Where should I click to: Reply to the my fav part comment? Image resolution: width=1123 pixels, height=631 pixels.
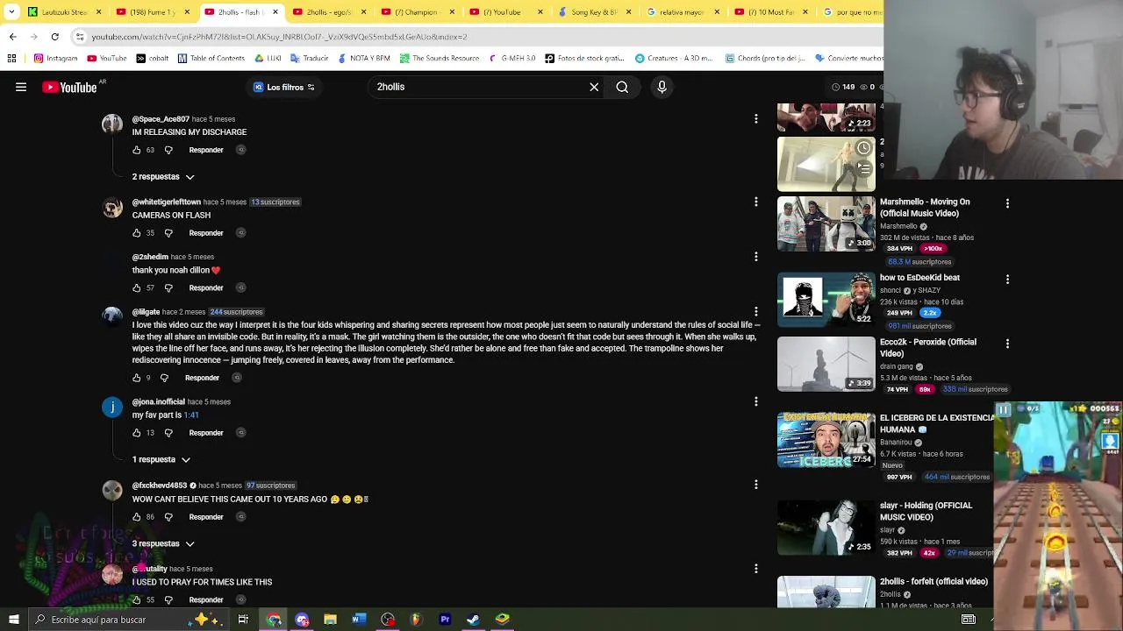click(206, 433)
